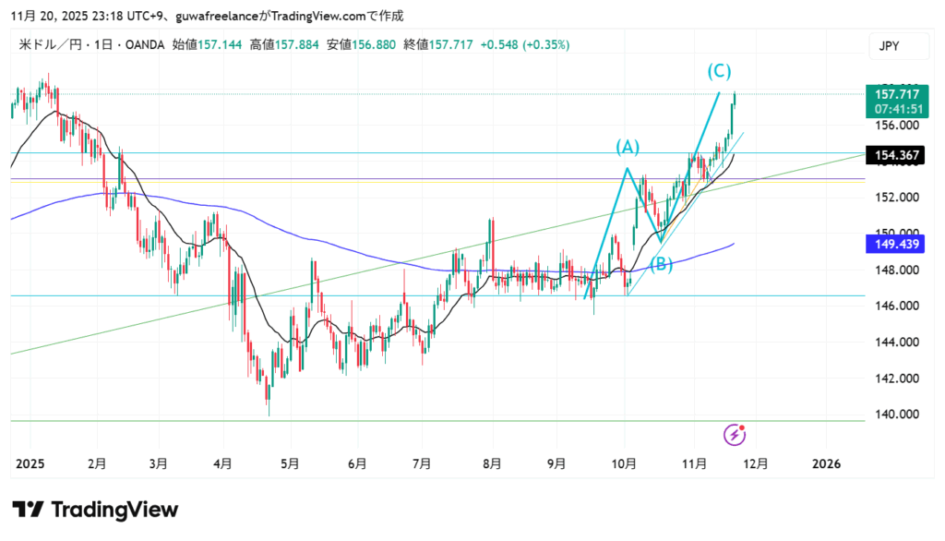The image size is (945, 541).
Task: Click the TradingView wordmark text
Action: point(114,510)
